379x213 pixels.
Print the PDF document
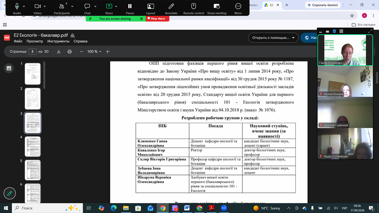click(69, 52)
